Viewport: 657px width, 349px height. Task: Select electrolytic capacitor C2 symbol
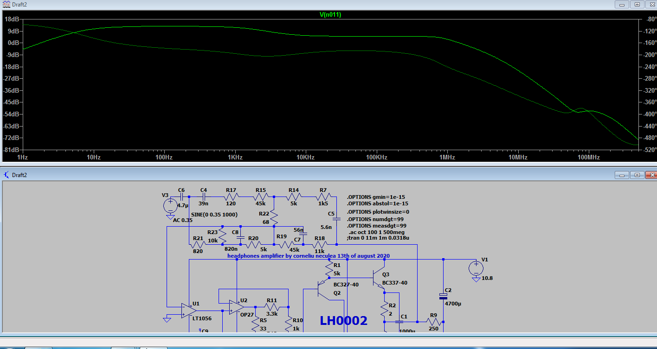[443, 297]
